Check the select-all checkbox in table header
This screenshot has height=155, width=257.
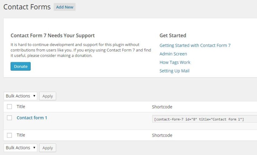coord(9,107)
